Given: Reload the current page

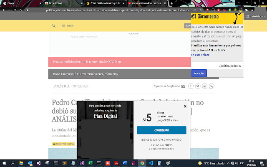Looking at the screenshot, I should coord(15,10).
